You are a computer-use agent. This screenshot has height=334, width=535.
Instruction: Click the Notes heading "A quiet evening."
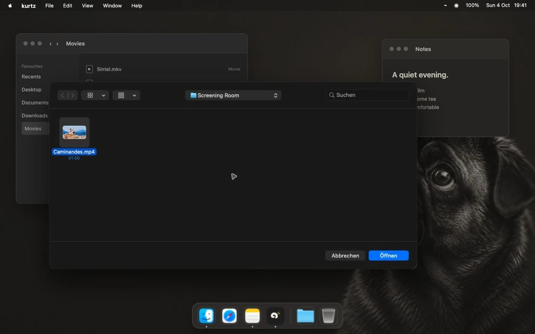click(420, 75)
